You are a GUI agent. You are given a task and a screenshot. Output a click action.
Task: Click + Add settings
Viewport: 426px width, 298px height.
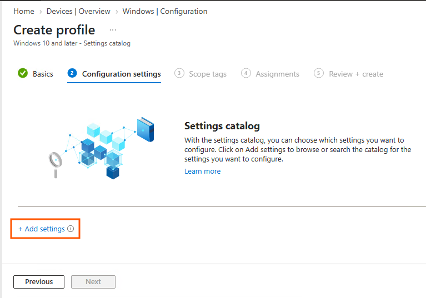(x=42, y=229)
